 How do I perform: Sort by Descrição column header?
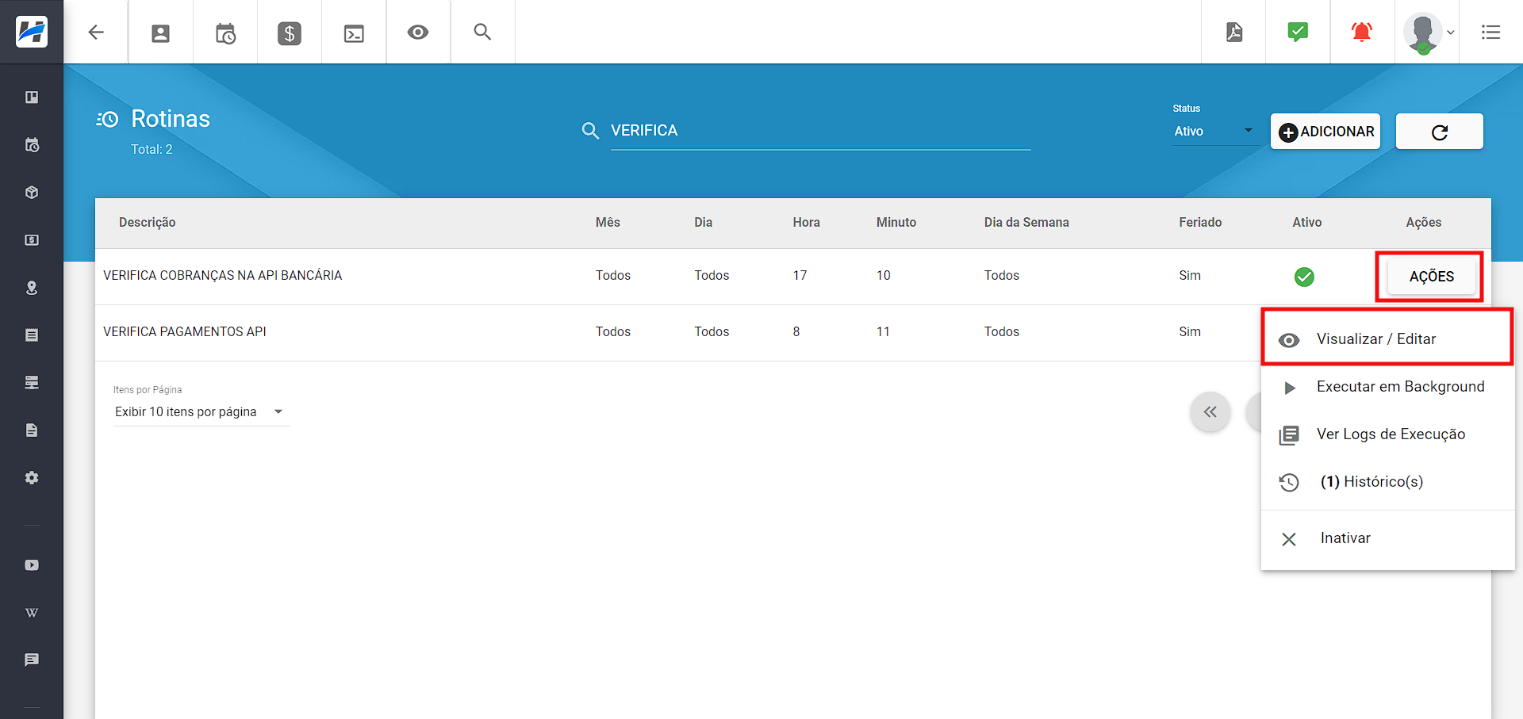148,223
